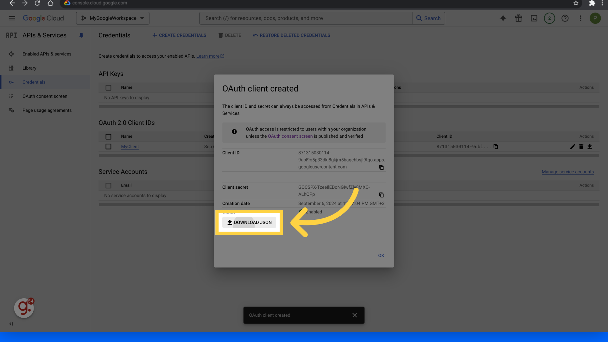Open the Grammarly floating widget
This screenshot has width=608, height=342.
24,308
